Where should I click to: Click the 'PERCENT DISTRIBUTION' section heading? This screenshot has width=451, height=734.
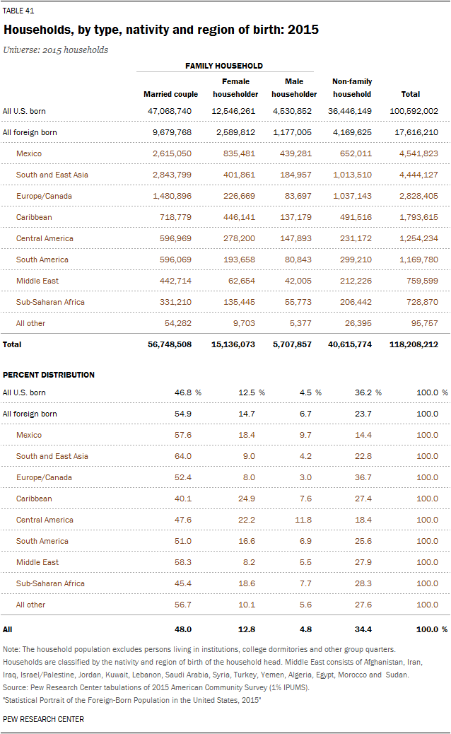[x=49, y=375]
